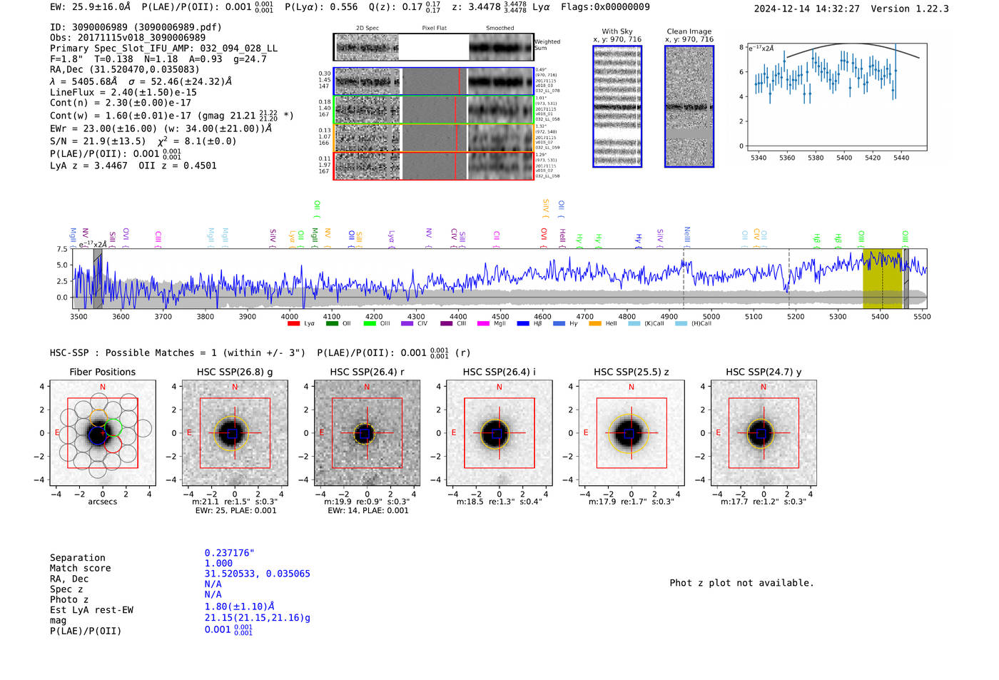Select the blue-bordered 2D spectrum fiber row
The image size is (999, 680).
pos(433,81)
